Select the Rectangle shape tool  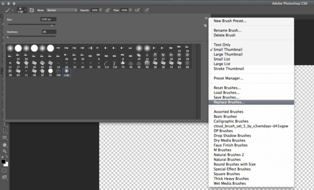click(4, 138)
